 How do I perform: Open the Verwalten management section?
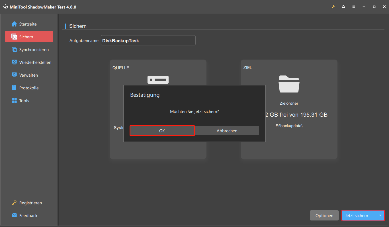[14, 75]
